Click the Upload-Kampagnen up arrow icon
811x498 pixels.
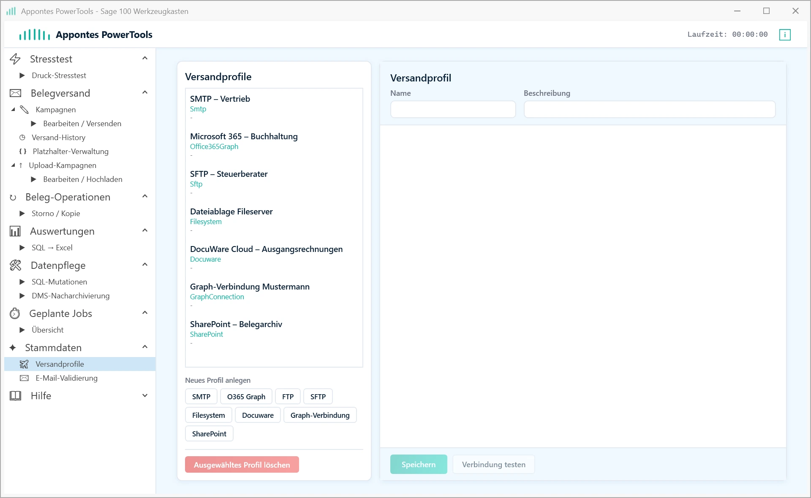coord(21,165)
